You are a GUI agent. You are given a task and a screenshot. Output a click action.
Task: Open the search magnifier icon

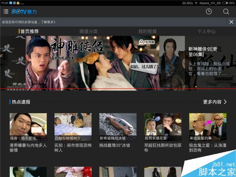[226, 11]
